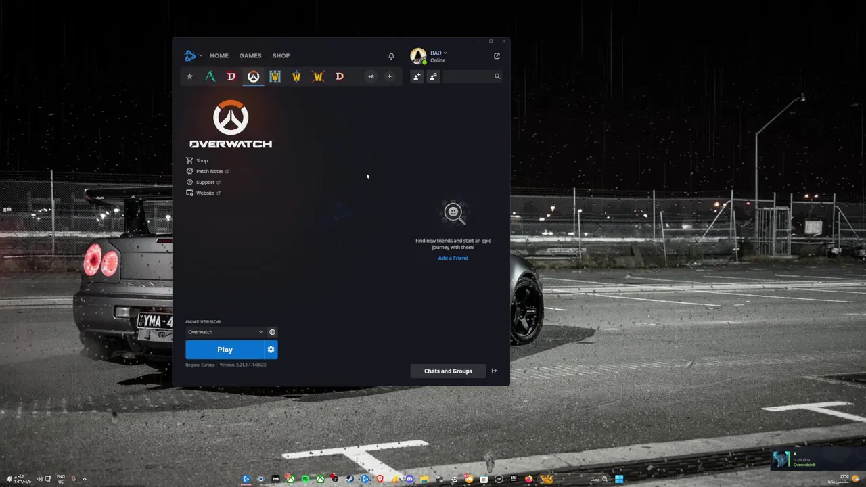The height and width of the screenshot is (487, 866).
Task: Click the Add Friend person-plus icon
Action: (417, 76)
